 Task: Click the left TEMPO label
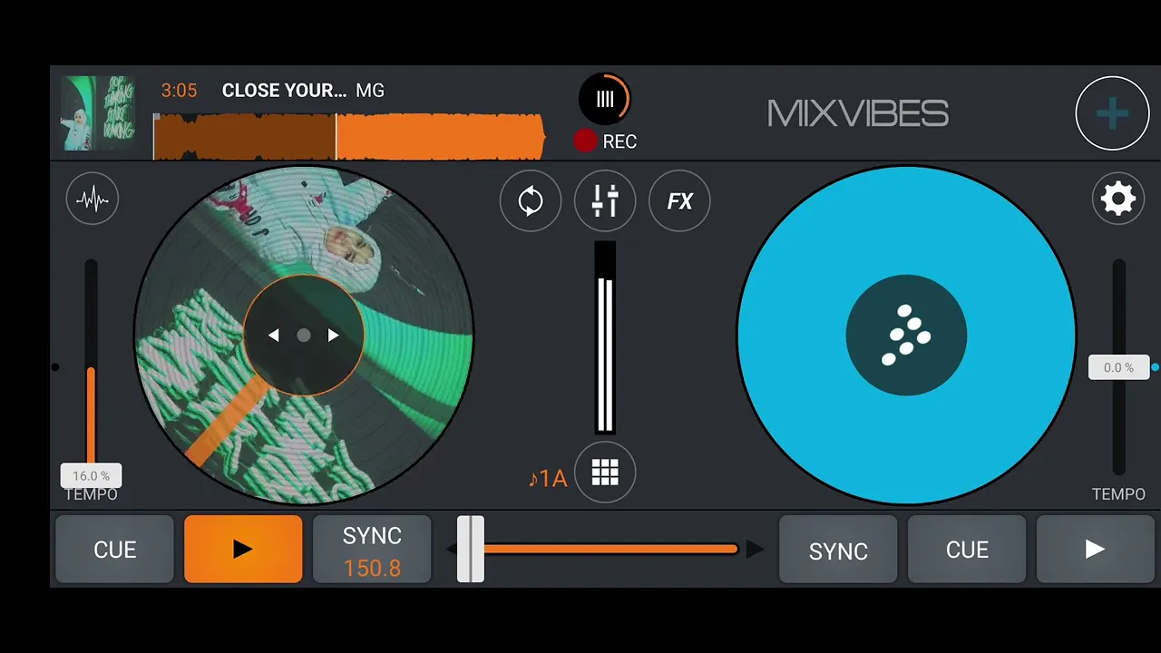coord(91,494)
